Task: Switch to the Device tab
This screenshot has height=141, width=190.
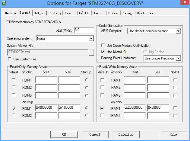Action: [11, 13]
